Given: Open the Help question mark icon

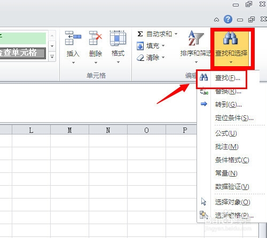Looking at the screenshot, I should pos(228,19).
